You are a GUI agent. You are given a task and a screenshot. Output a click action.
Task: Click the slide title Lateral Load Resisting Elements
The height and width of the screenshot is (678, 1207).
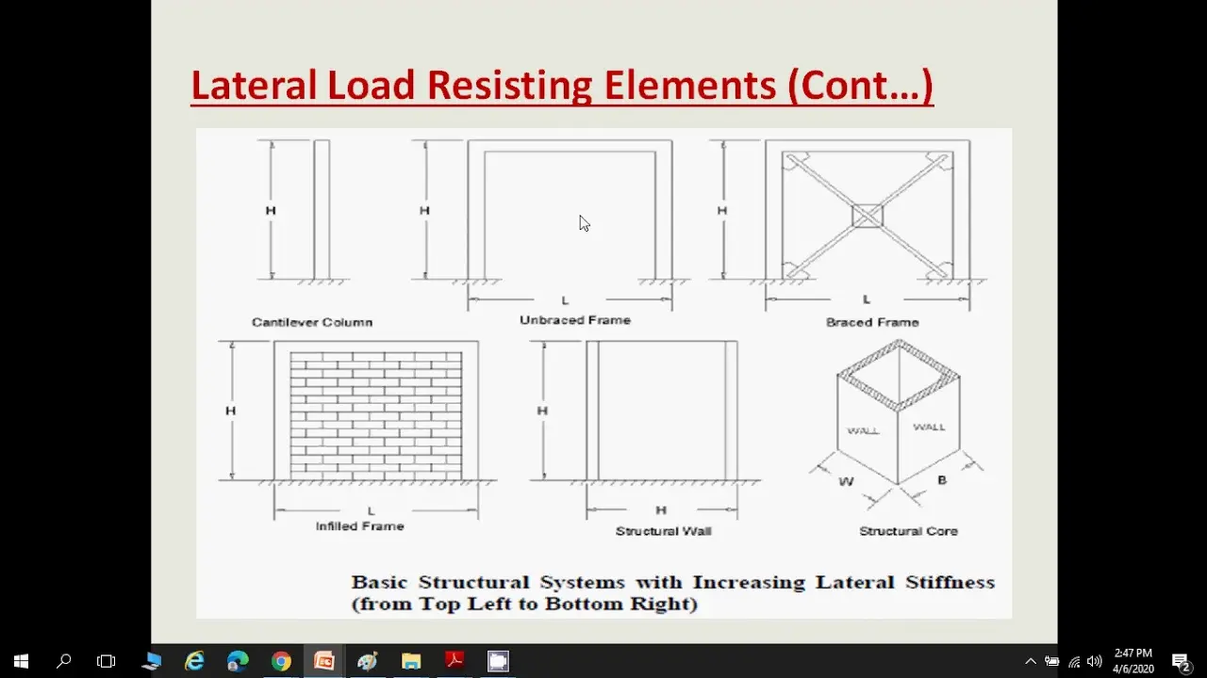(x=562, y=85)
